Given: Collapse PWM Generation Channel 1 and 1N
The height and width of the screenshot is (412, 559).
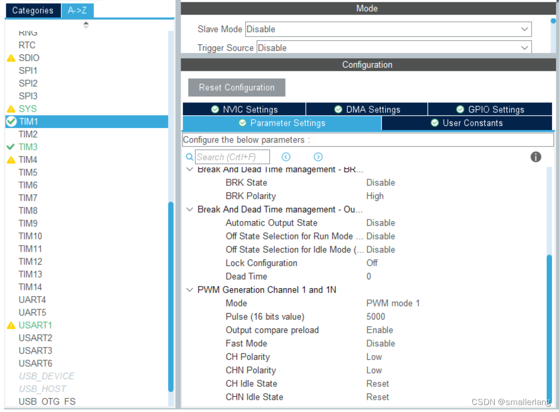Looking at the screenshot, I should [x=190, y=290].
